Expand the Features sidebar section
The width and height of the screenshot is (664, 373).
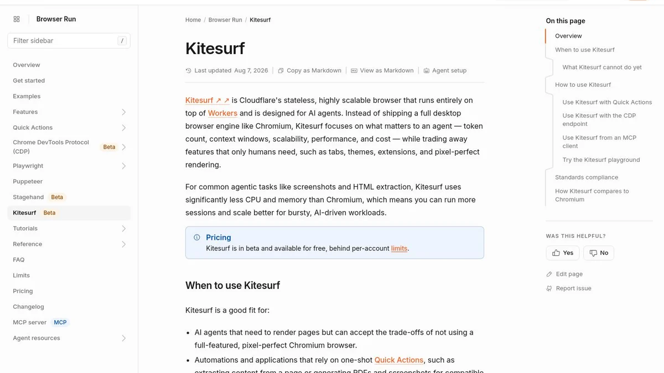124,112
